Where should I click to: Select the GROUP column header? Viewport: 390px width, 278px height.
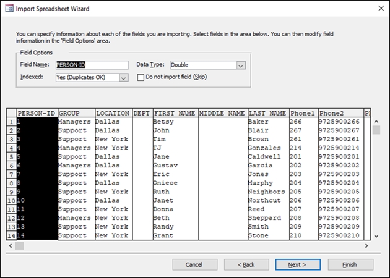(x=76, y=113)
